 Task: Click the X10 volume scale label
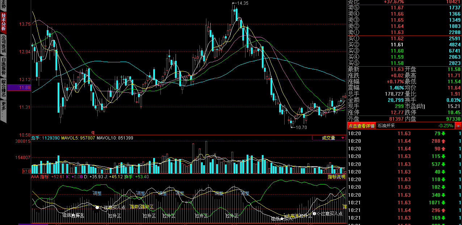(x=26, y=171)
